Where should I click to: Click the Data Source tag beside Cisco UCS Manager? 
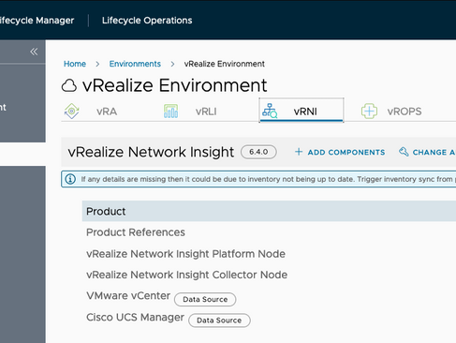(x=219, y=321)
